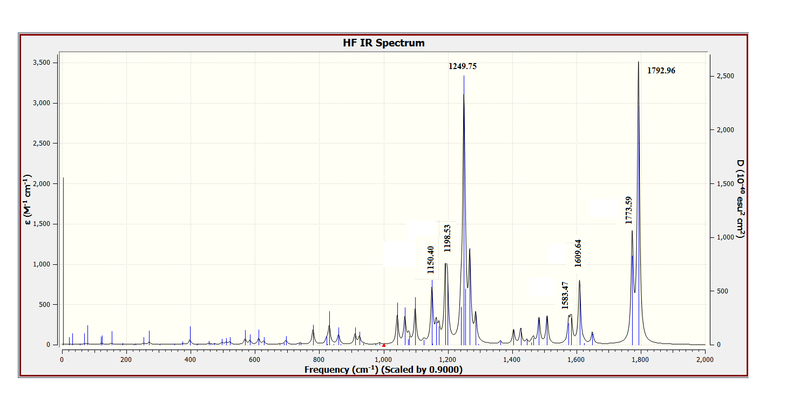Image resolution: width=786 pixels, height=397 pixels.
Task: Click the 2,000 tick on frequency axis
Action: [704, 359]
